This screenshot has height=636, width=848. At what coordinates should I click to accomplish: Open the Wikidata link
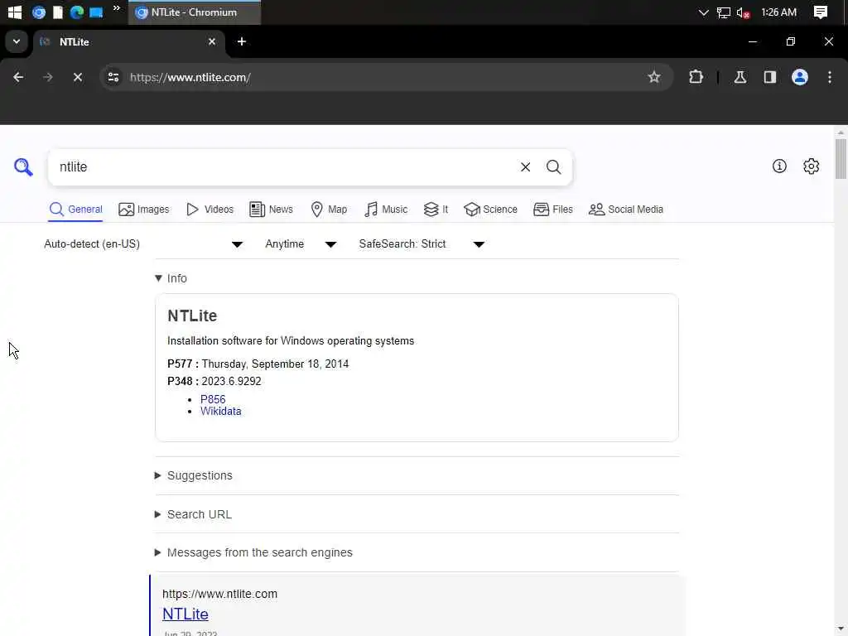[x=220, y=411]
